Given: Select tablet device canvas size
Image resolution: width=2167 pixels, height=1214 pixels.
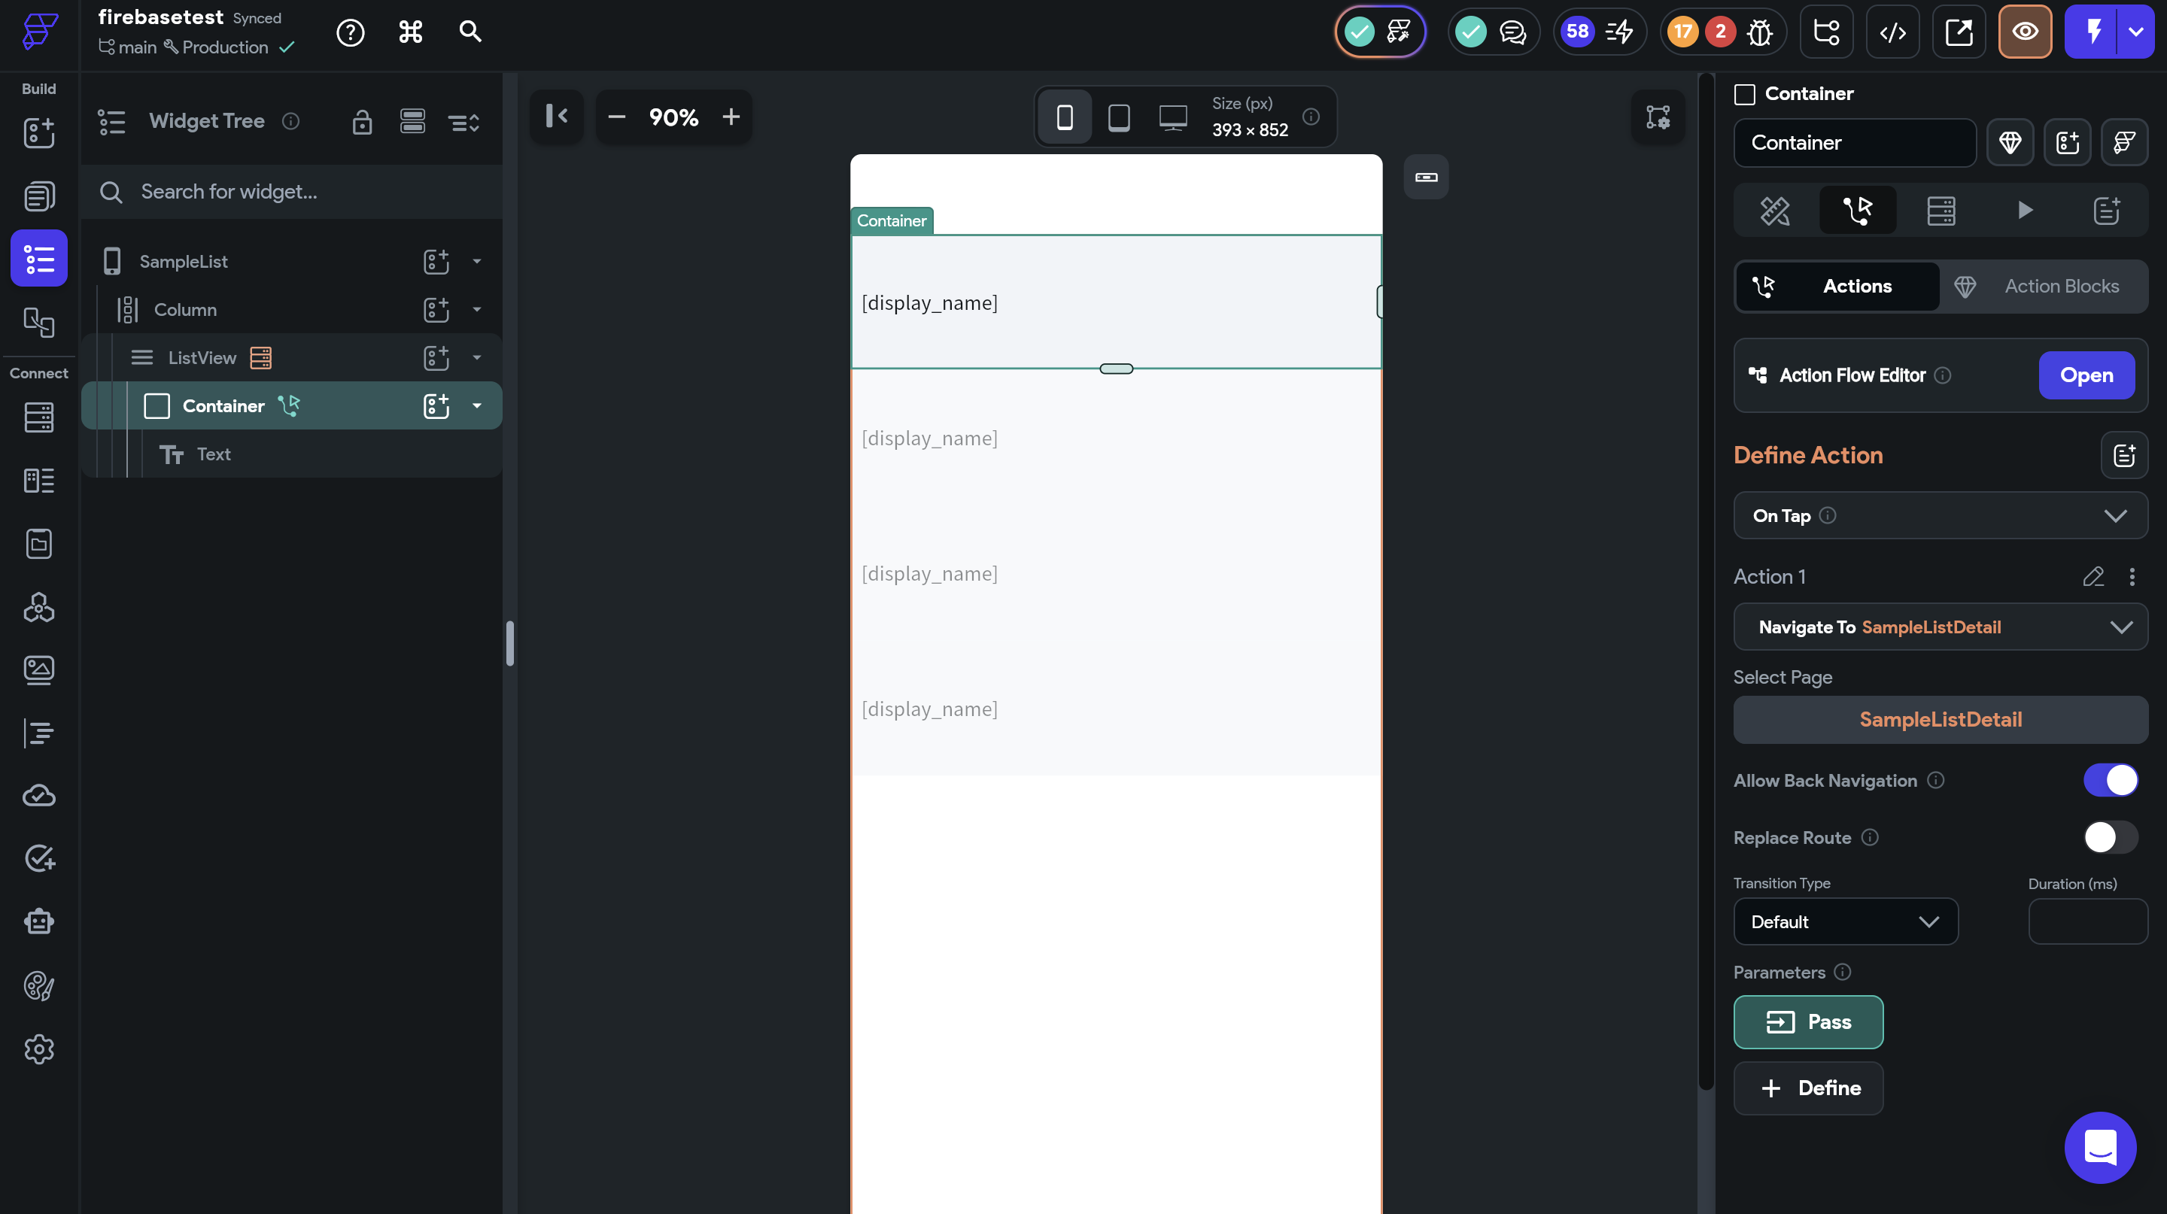Looking at the screenshot, I should 1118,117.
